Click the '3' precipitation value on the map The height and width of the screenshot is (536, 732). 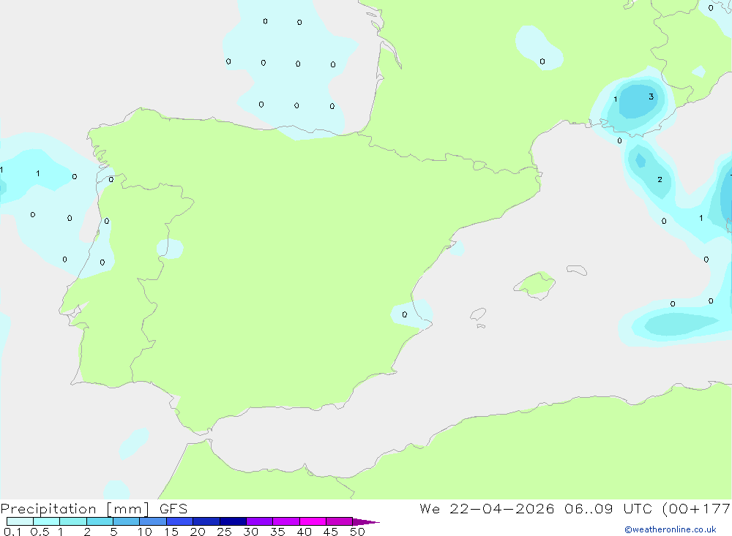click(x=651, y=97)
